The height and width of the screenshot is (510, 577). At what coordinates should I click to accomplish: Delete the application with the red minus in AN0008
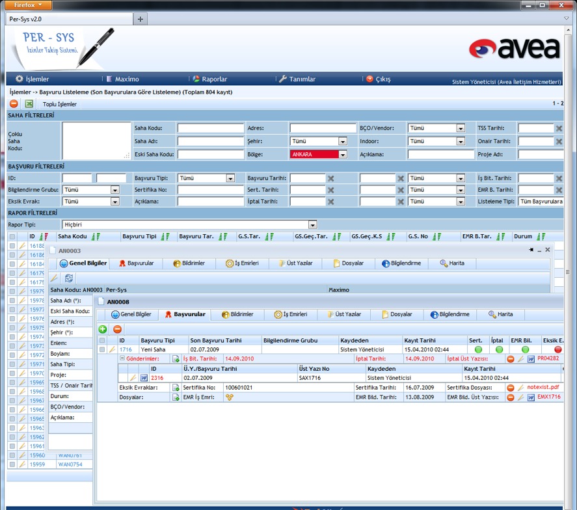(x=117, y=329)
